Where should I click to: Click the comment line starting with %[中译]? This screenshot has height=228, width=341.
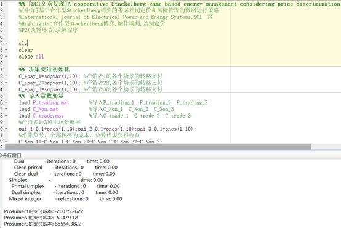pos(119,10)
